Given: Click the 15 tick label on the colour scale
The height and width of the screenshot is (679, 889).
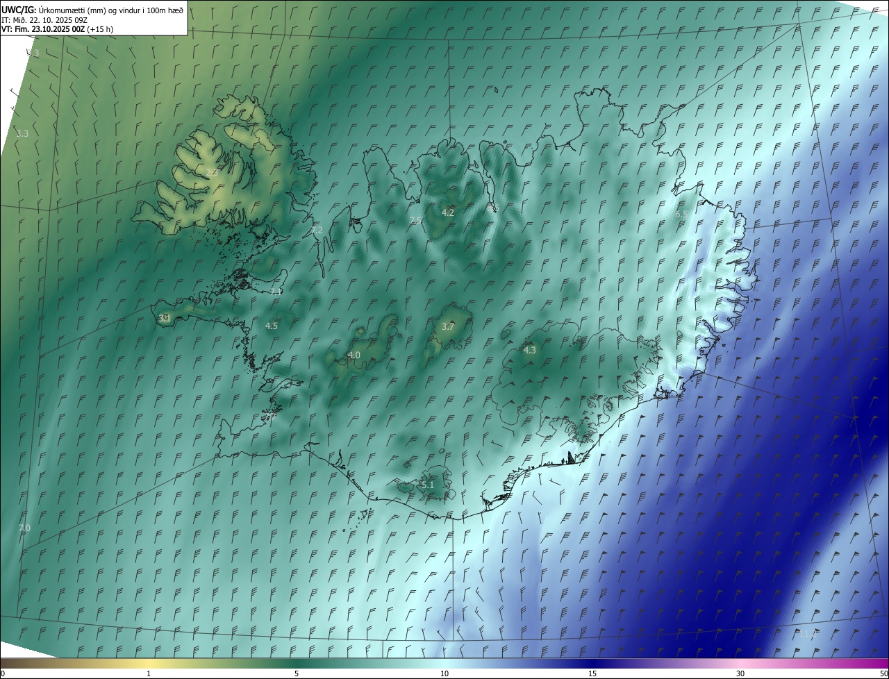Looking at the screenshot, I should click(592, 673).
